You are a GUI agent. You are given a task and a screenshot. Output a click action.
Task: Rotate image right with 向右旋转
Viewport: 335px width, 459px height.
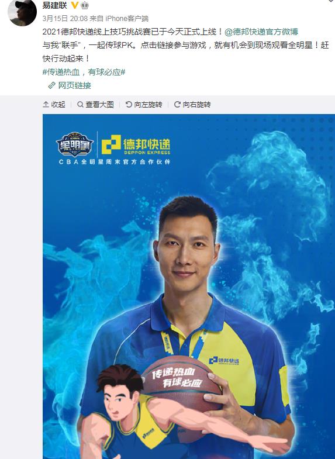192,105
